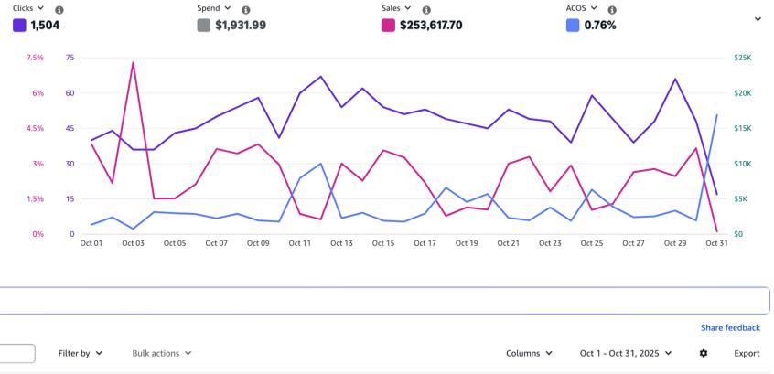Click the gray Spend color swatch

coord(204,25)
